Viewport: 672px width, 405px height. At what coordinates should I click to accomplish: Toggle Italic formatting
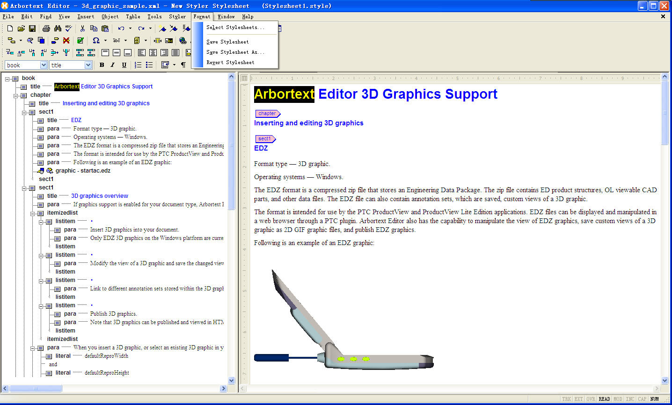(113, 65)
